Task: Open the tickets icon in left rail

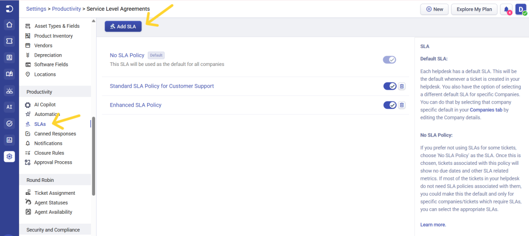Action: (9, 41)
